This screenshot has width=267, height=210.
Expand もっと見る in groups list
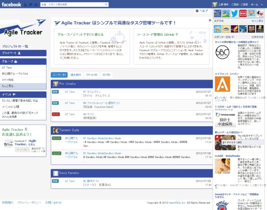(x=23, y=86)
